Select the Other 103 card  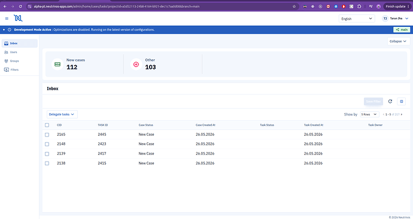point(163,64)
